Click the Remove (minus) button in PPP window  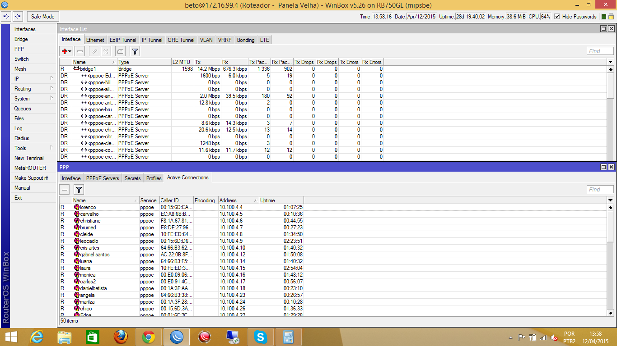click(x=65, y=190)
